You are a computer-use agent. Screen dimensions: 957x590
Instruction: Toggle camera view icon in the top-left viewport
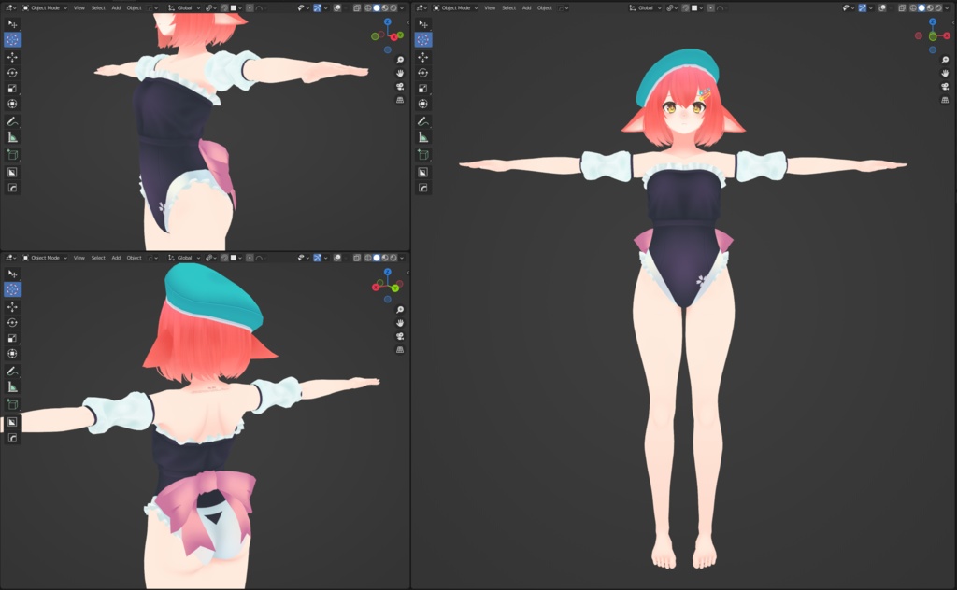pyautogui.click(x=400, y=87)
